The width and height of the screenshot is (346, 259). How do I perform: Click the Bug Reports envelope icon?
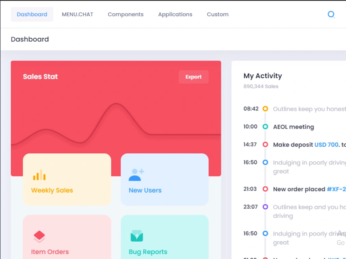tap(137, 236)
